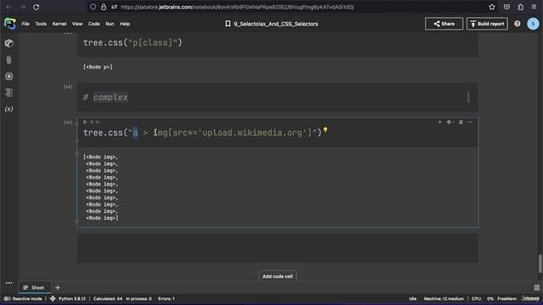Open the Tools menu
Viewport: 543px width, 305px height.
tap(41, 24)
